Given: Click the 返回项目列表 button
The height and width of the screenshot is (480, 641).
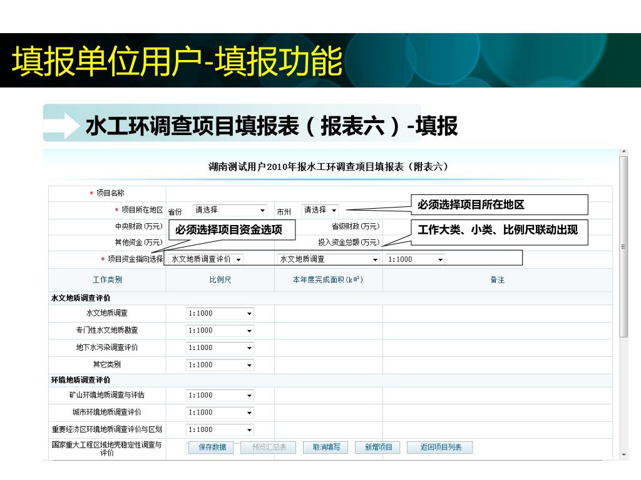Looking at the screenshot, I should (440, 447).
